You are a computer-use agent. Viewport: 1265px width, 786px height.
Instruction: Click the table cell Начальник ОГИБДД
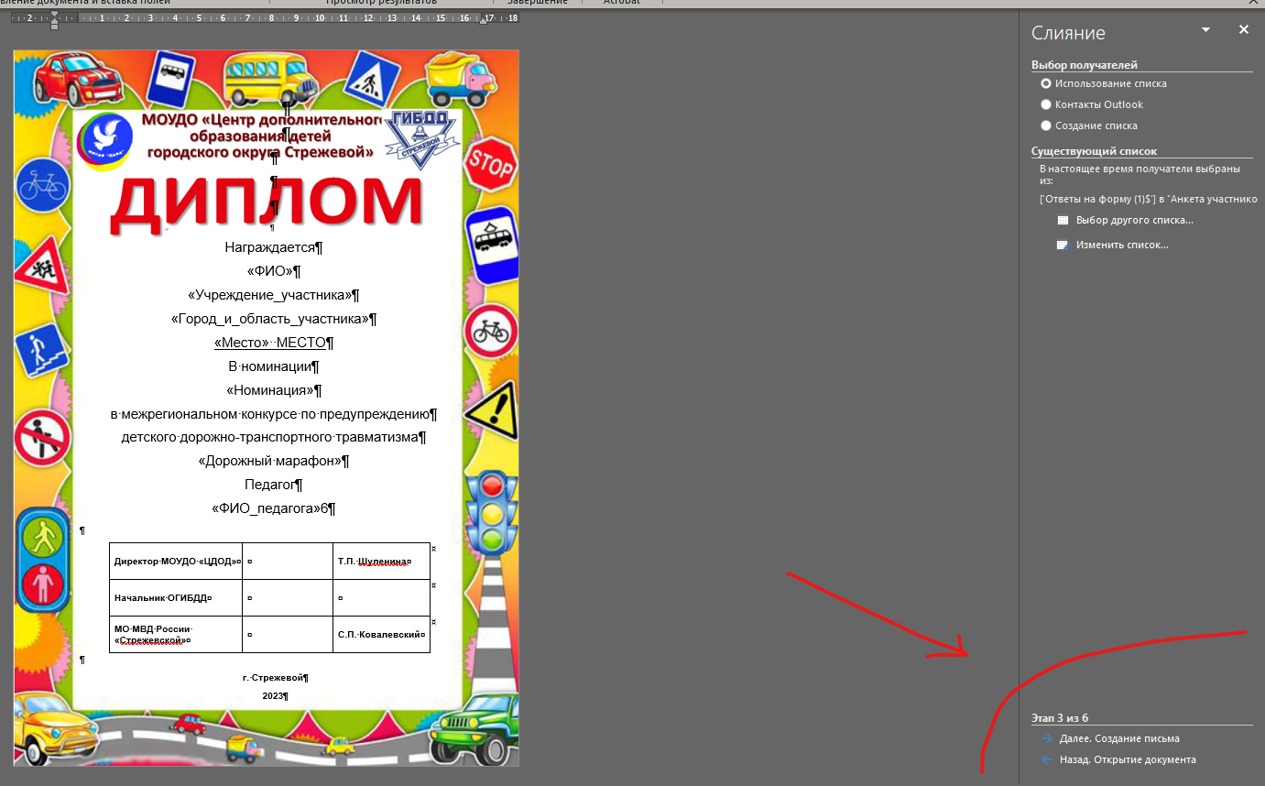pos(175,597)
